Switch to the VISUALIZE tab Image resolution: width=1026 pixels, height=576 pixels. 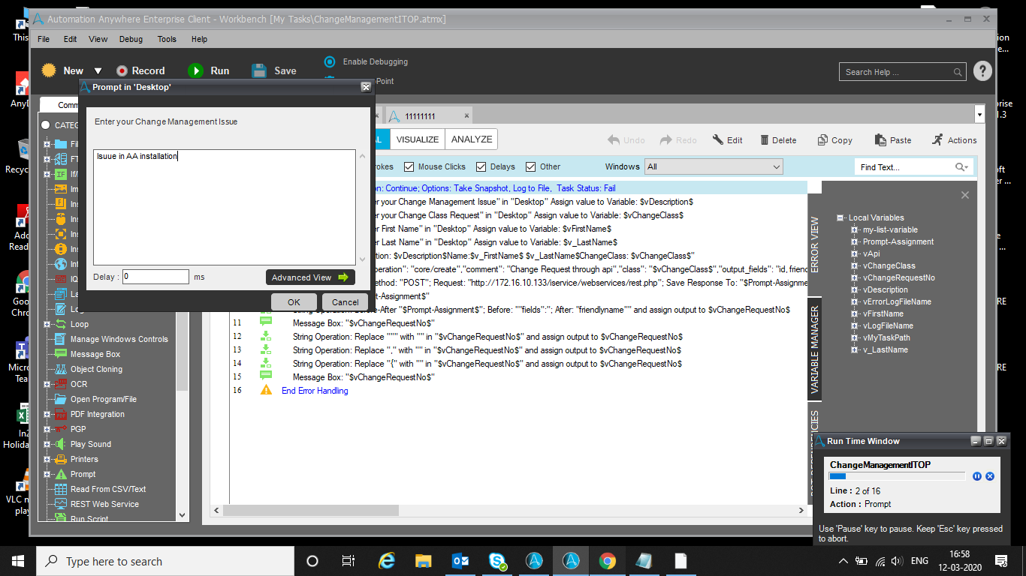tap(418, 139)
